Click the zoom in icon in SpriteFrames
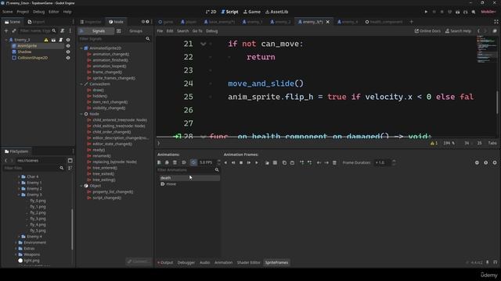The height and width of the screenshot is (281, 501). pos(495,162)
